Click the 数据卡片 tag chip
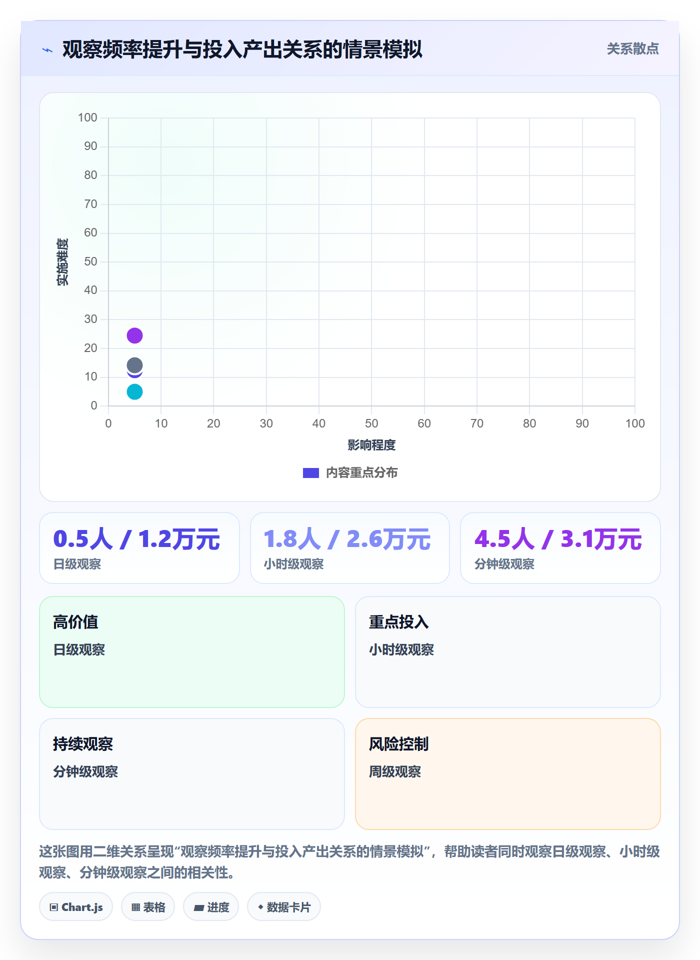The height and width of the screenshot is (960, 700). (x=284, y=907)
